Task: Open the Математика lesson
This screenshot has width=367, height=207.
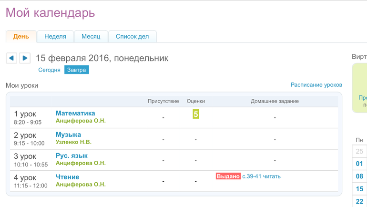Action: tap(75, 114)
